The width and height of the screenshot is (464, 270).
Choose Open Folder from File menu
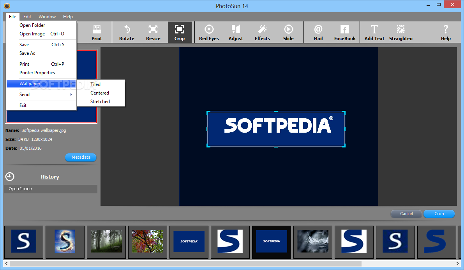41,25
